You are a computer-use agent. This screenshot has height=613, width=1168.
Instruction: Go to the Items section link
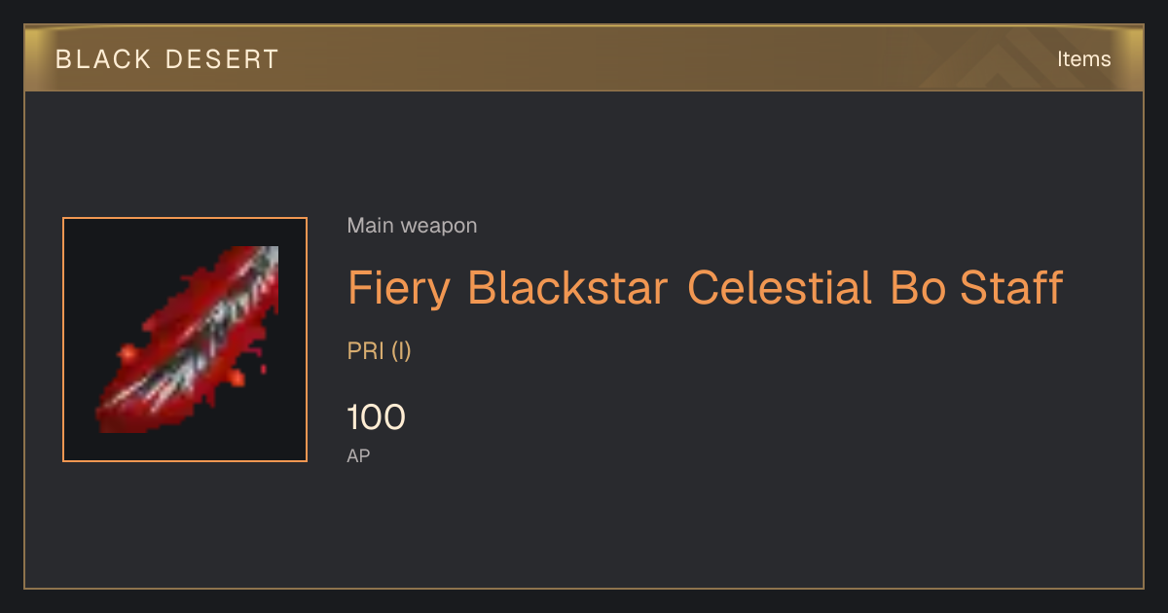(1083, 58)
